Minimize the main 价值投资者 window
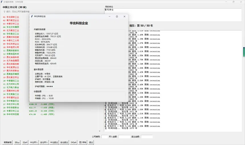Screen dimensions: 245x145 (x=226, y=2)
